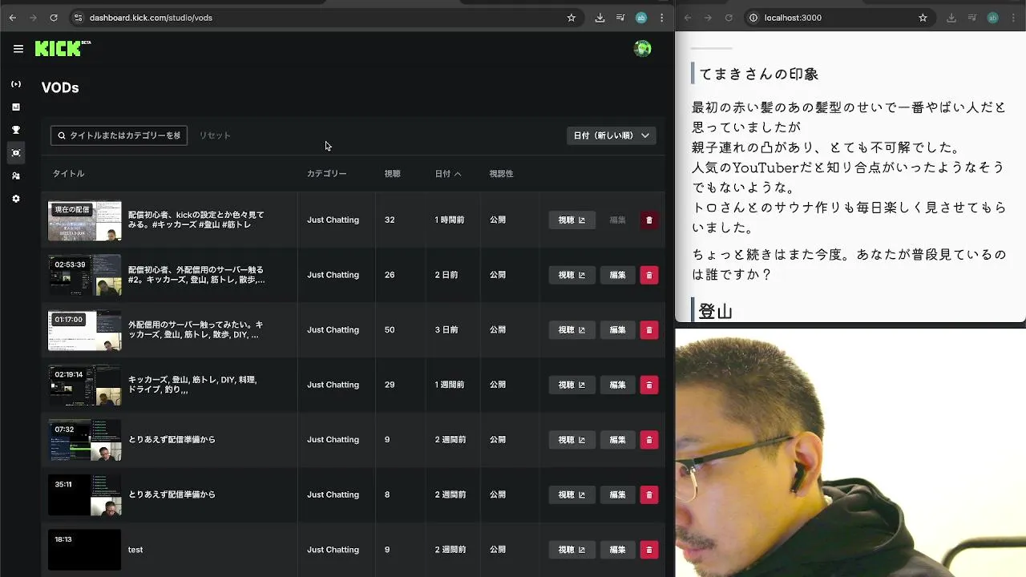Bookmark the localhost:3000 page star

[923, 18]
